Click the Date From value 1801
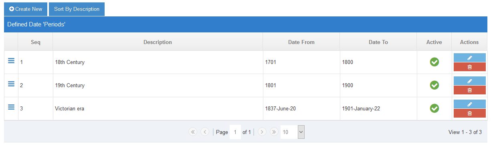 pyautogui.click(x=271, y=85)
